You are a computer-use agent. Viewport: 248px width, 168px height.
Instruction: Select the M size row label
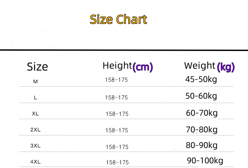coord(35,81)
